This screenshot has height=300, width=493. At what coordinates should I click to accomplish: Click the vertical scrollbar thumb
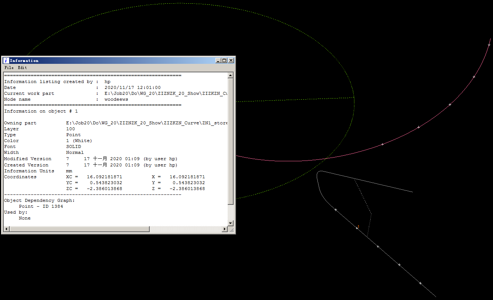[x=231, y=142]
